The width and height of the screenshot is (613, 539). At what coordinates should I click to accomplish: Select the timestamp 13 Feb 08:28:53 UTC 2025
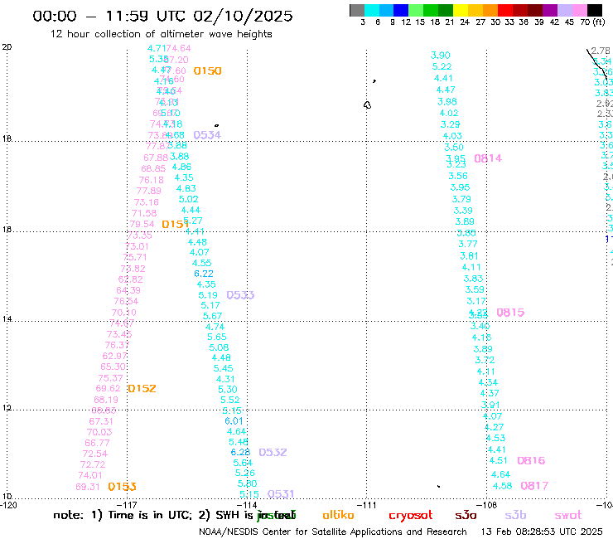pyautogui.click(x=542, y=532)
